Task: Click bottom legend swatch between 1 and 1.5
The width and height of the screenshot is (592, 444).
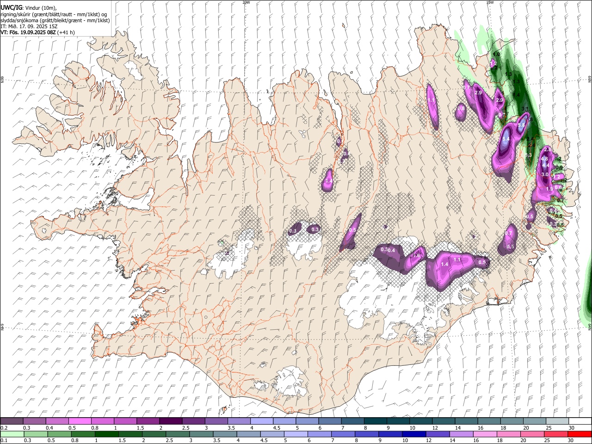Action: click(x=106, y=434)
